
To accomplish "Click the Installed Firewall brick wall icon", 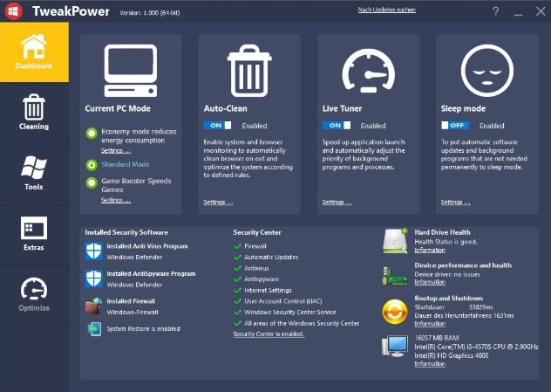I will [x=94, y=306].
